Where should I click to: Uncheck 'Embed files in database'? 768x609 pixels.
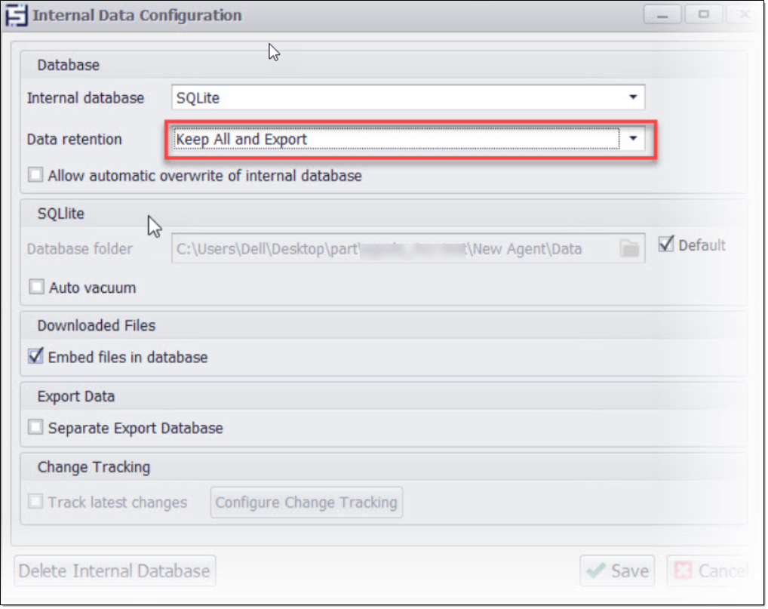pos(35,357)
